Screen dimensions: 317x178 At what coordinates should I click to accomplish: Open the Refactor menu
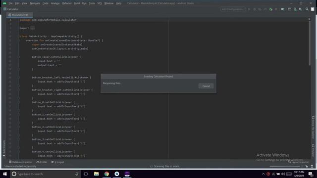(x=67, y=3)
